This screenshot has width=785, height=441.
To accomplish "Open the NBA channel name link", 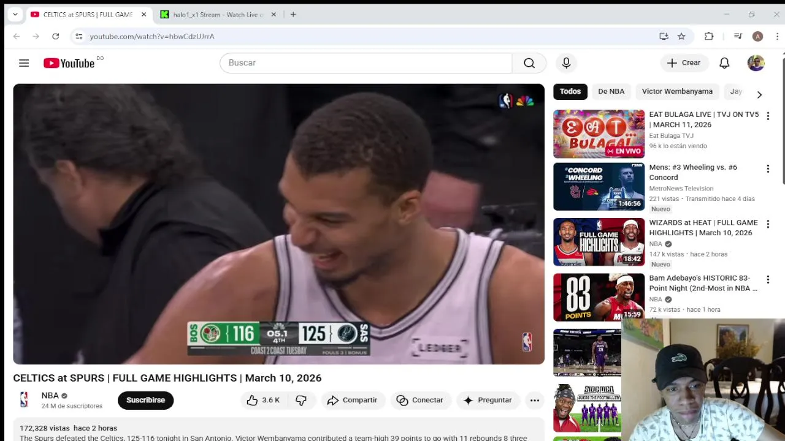I will 50,396.
